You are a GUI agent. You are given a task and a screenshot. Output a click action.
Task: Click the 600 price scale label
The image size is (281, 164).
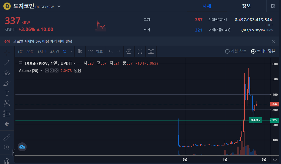click(x=275, y=64)
